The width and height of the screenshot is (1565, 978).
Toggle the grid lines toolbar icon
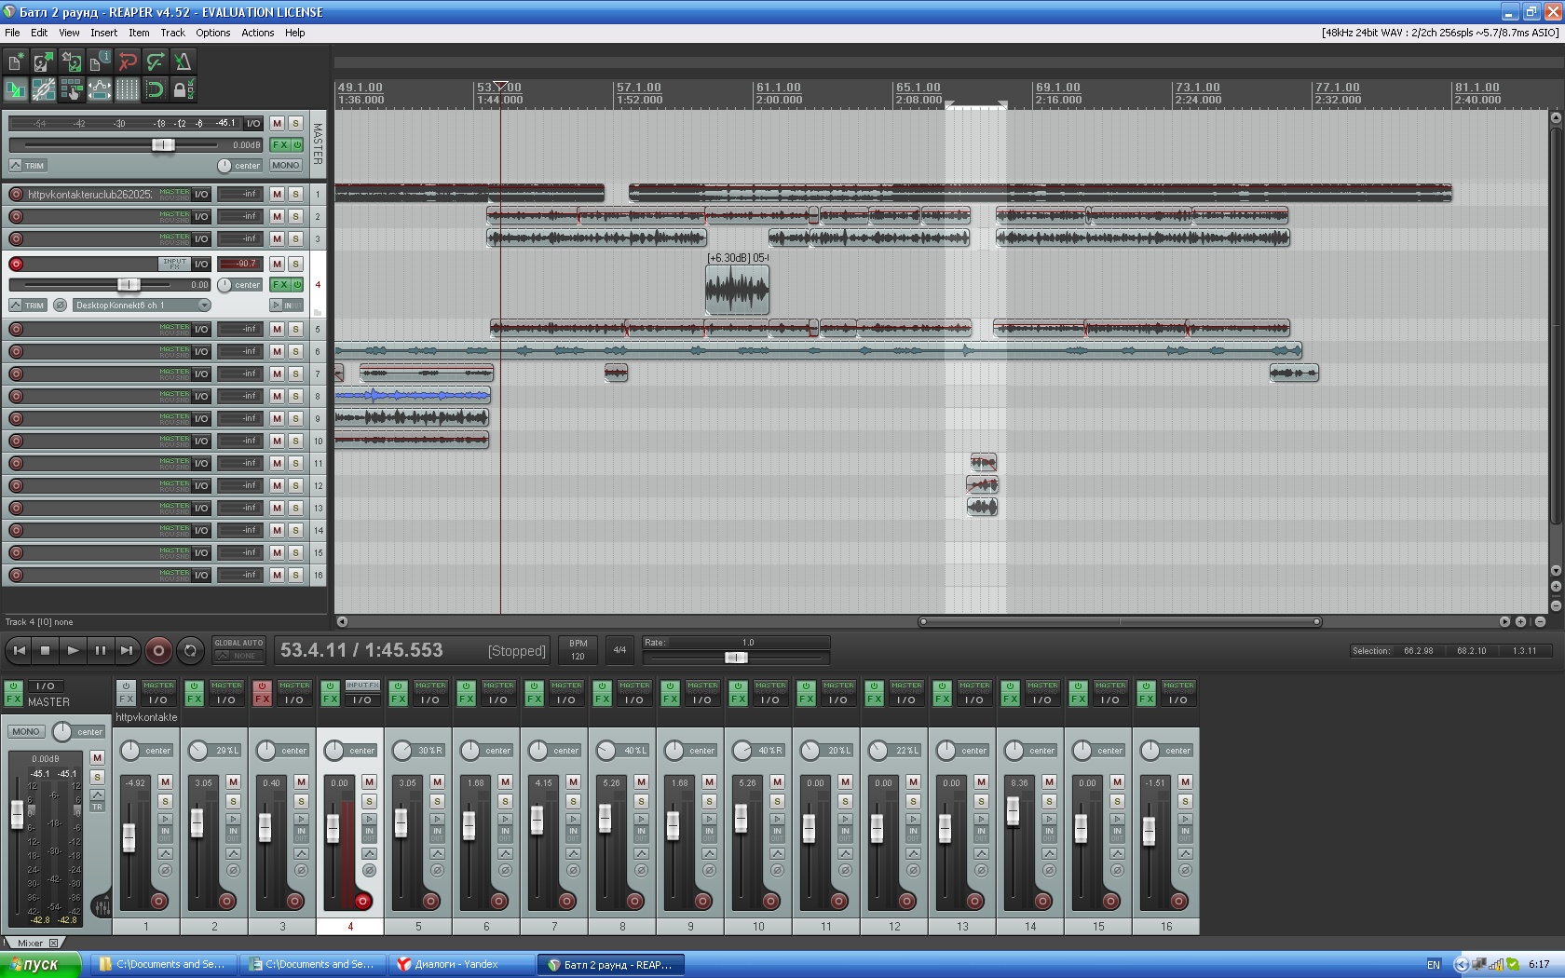coord(128,90)
